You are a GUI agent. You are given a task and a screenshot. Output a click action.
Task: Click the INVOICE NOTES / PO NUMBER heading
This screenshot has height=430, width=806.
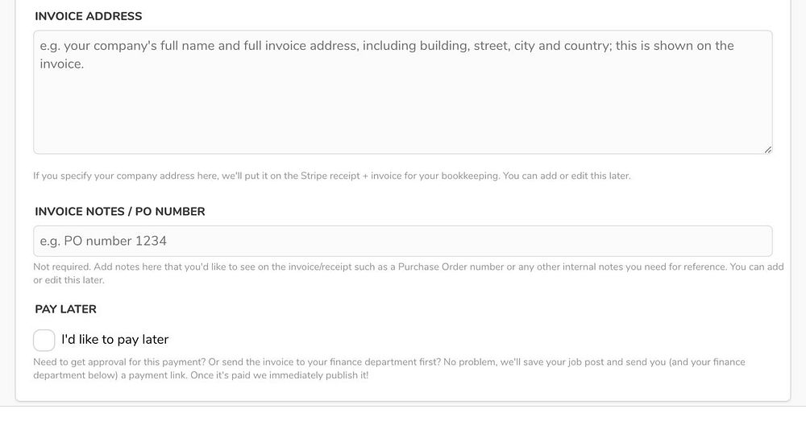point(120,212)
